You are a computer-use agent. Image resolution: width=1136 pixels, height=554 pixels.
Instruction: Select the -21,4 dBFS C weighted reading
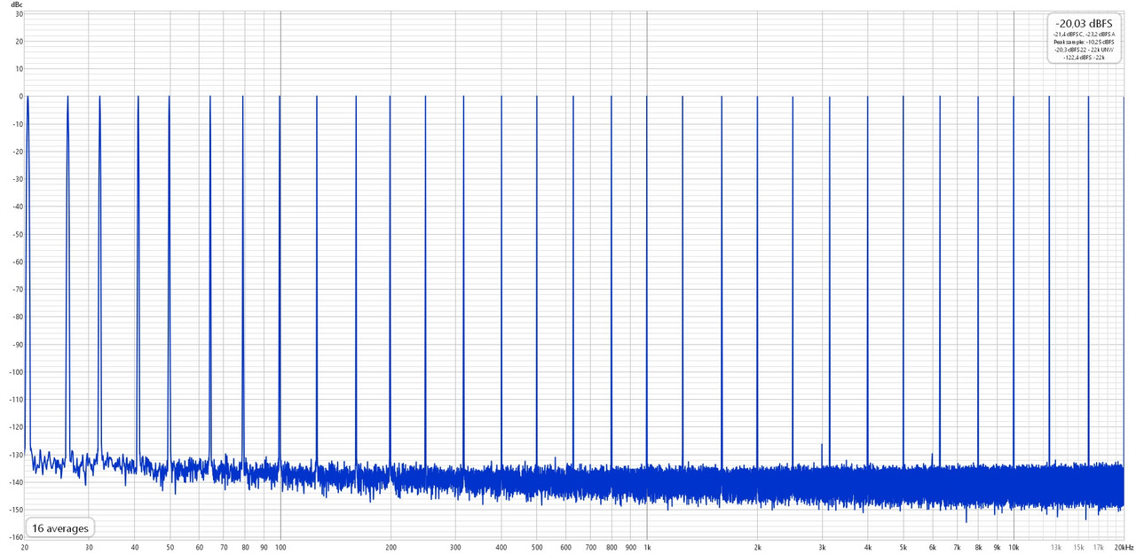click(x=1067, y=35)
